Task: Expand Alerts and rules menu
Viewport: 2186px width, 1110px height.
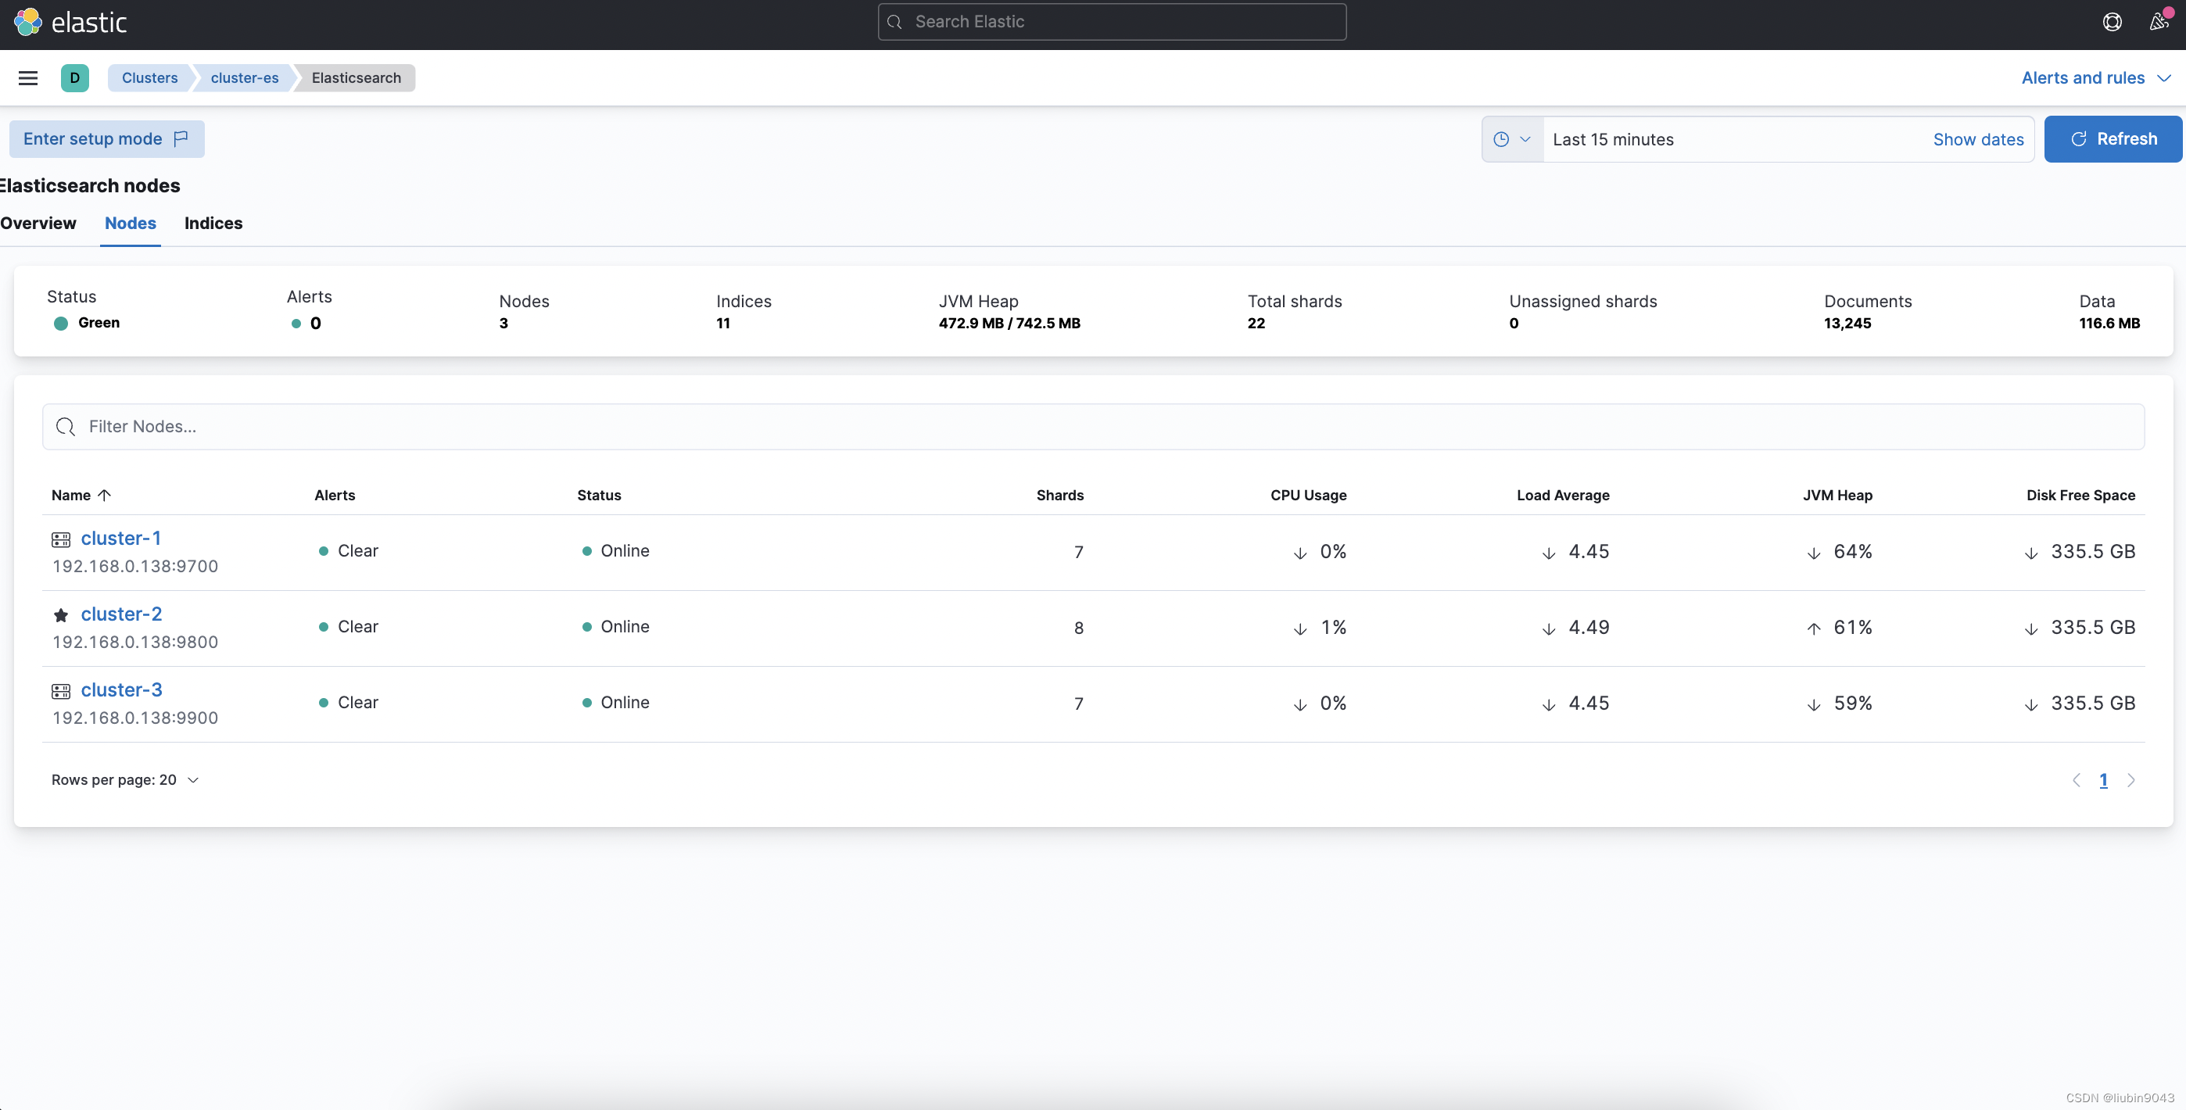Action: tap(2096, 78)
